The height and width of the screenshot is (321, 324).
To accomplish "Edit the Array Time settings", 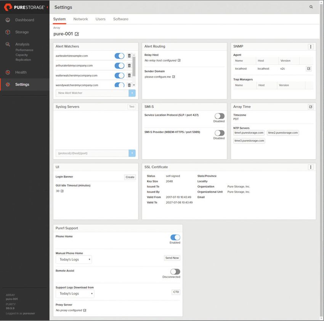I will [x=311, y=107].
